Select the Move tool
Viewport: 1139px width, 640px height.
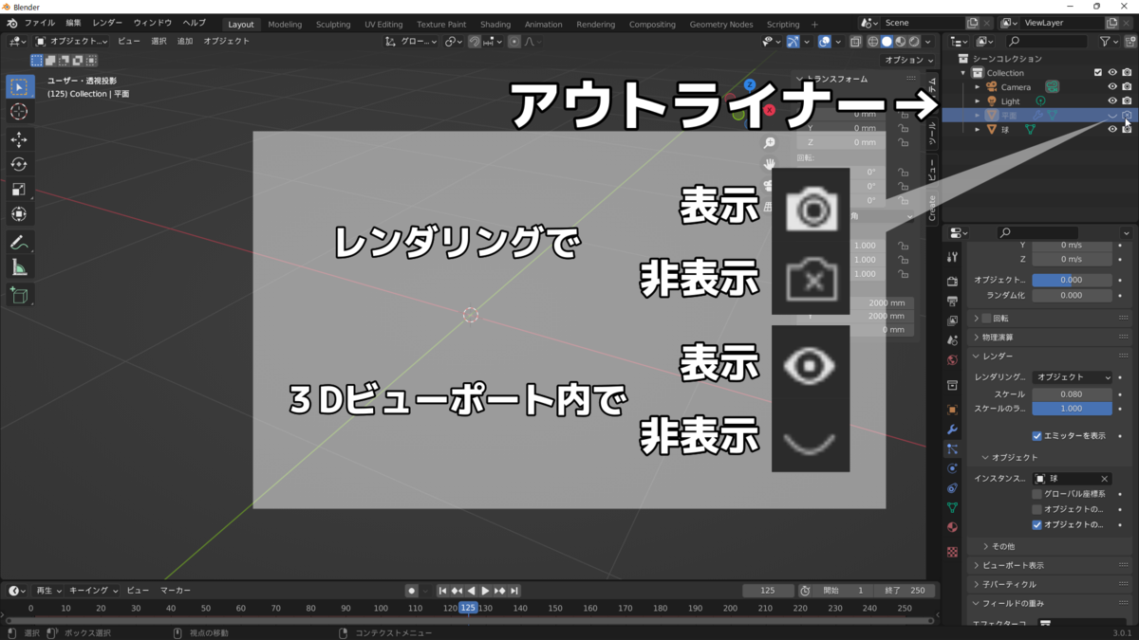click(19, 139)
